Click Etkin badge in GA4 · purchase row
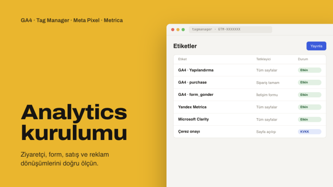The height and width of the screenshot is (187, 333). pyautogui.click(x=309, y=83)
